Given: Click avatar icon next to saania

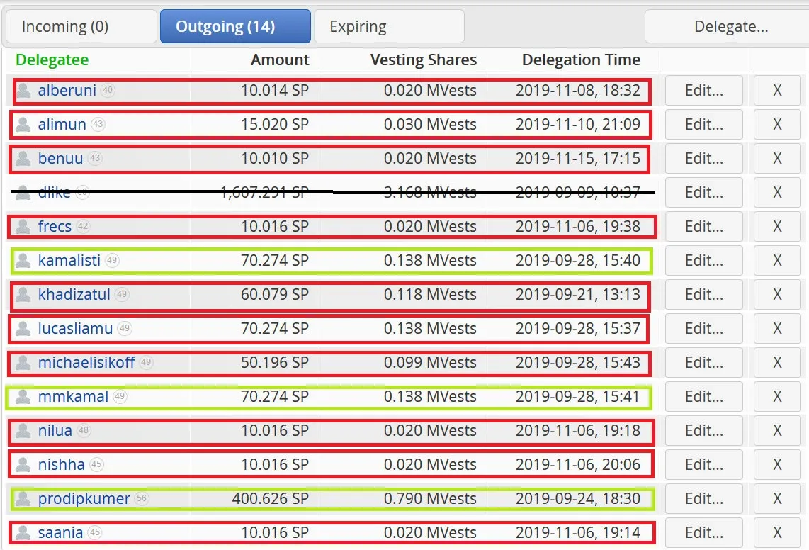Looking at the screenshot, I should pyautogui.click(x=23, y=534).
